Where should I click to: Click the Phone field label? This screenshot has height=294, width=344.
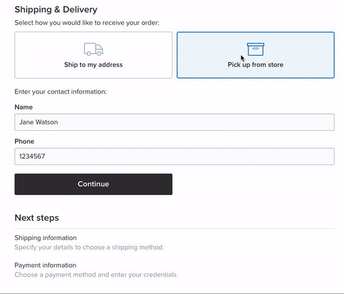(x=24, y=142)
